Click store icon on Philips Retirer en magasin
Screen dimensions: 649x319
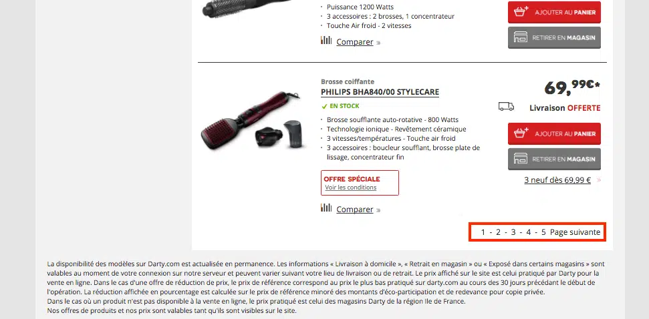click(521, 159)
